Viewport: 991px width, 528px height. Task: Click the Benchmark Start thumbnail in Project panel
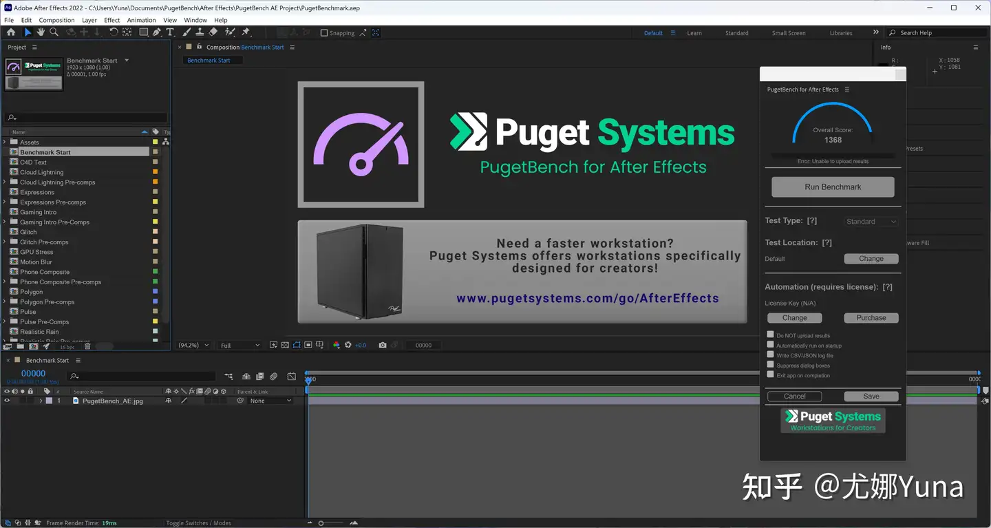(34, 74)
